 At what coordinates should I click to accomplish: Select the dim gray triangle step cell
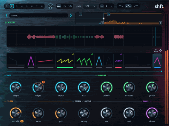[109, 61]
